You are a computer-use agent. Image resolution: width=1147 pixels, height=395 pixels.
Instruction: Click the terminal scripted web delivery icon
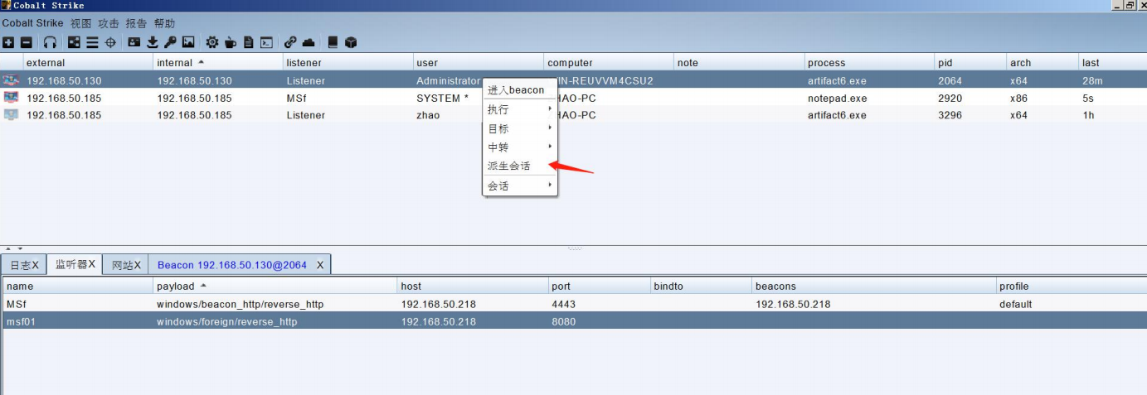click(x=266, y=42)
